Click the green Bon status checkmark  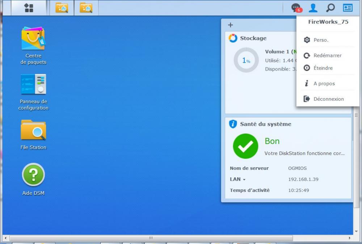pos(245,146)
